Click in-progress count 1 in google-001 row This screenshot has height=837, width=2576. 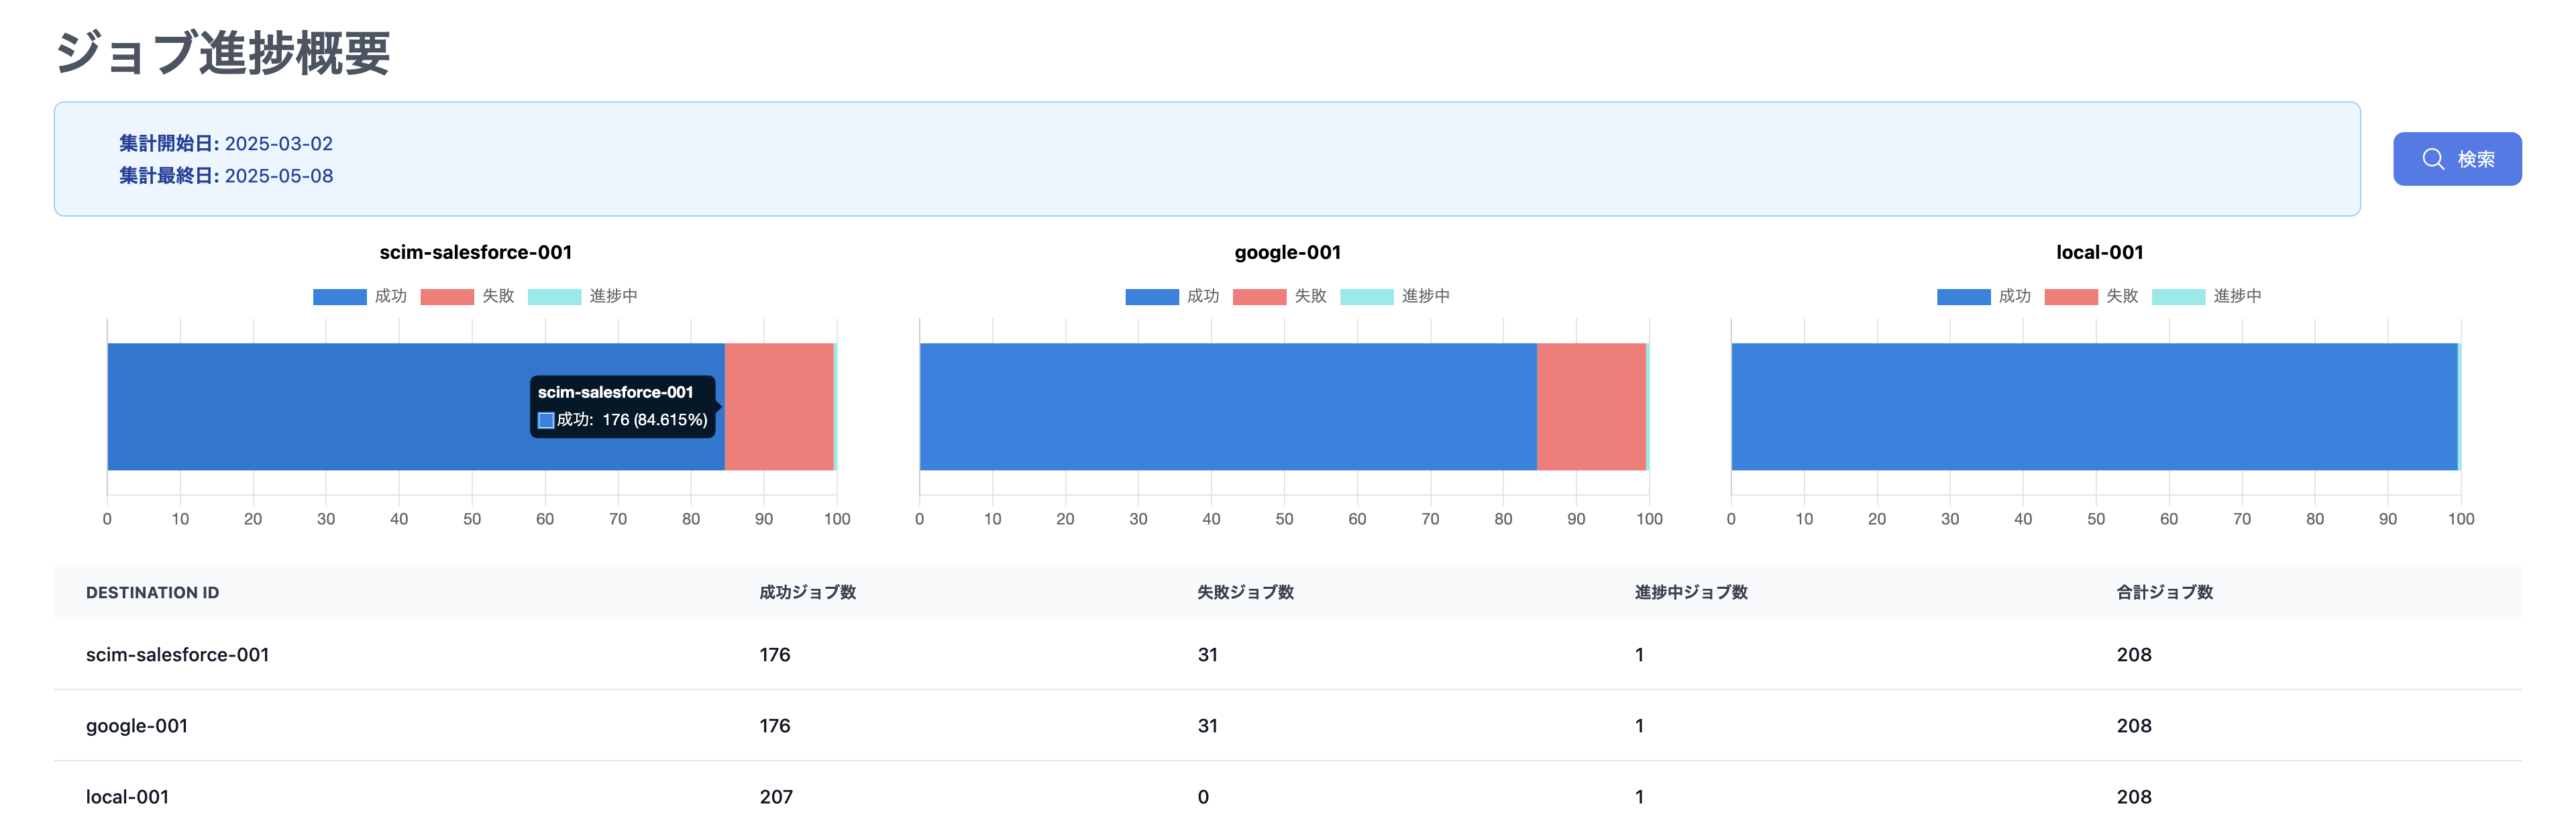click(x=1640, y=726)
